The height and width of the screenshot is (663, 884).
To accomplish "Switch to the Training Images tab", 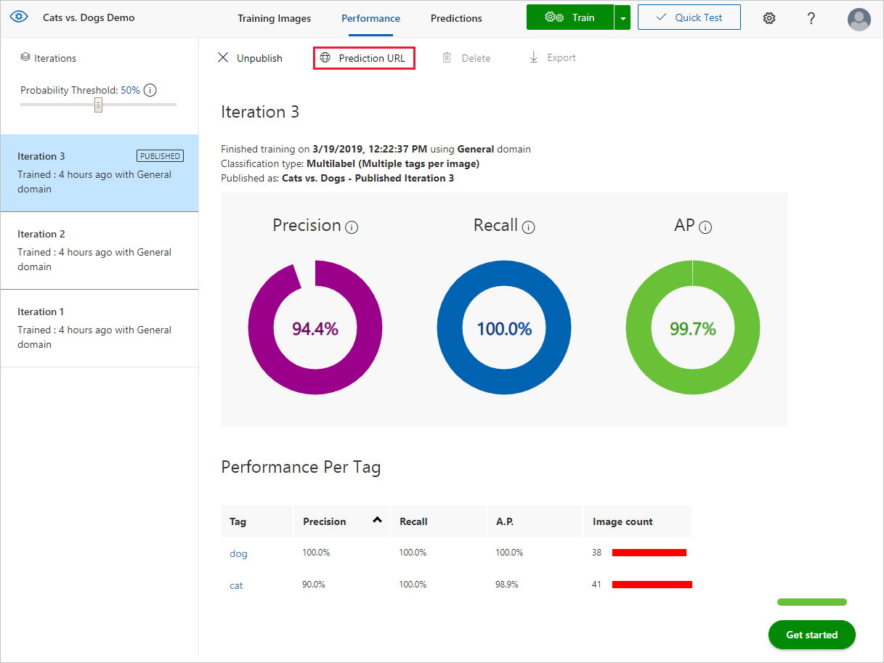I will (274, 18).
